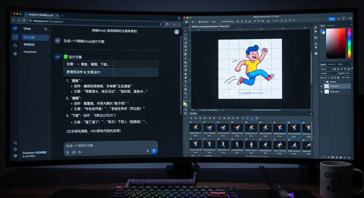Switch to the Paths tab
This screenshot has height=198, width=364.
tap(340, 64)
